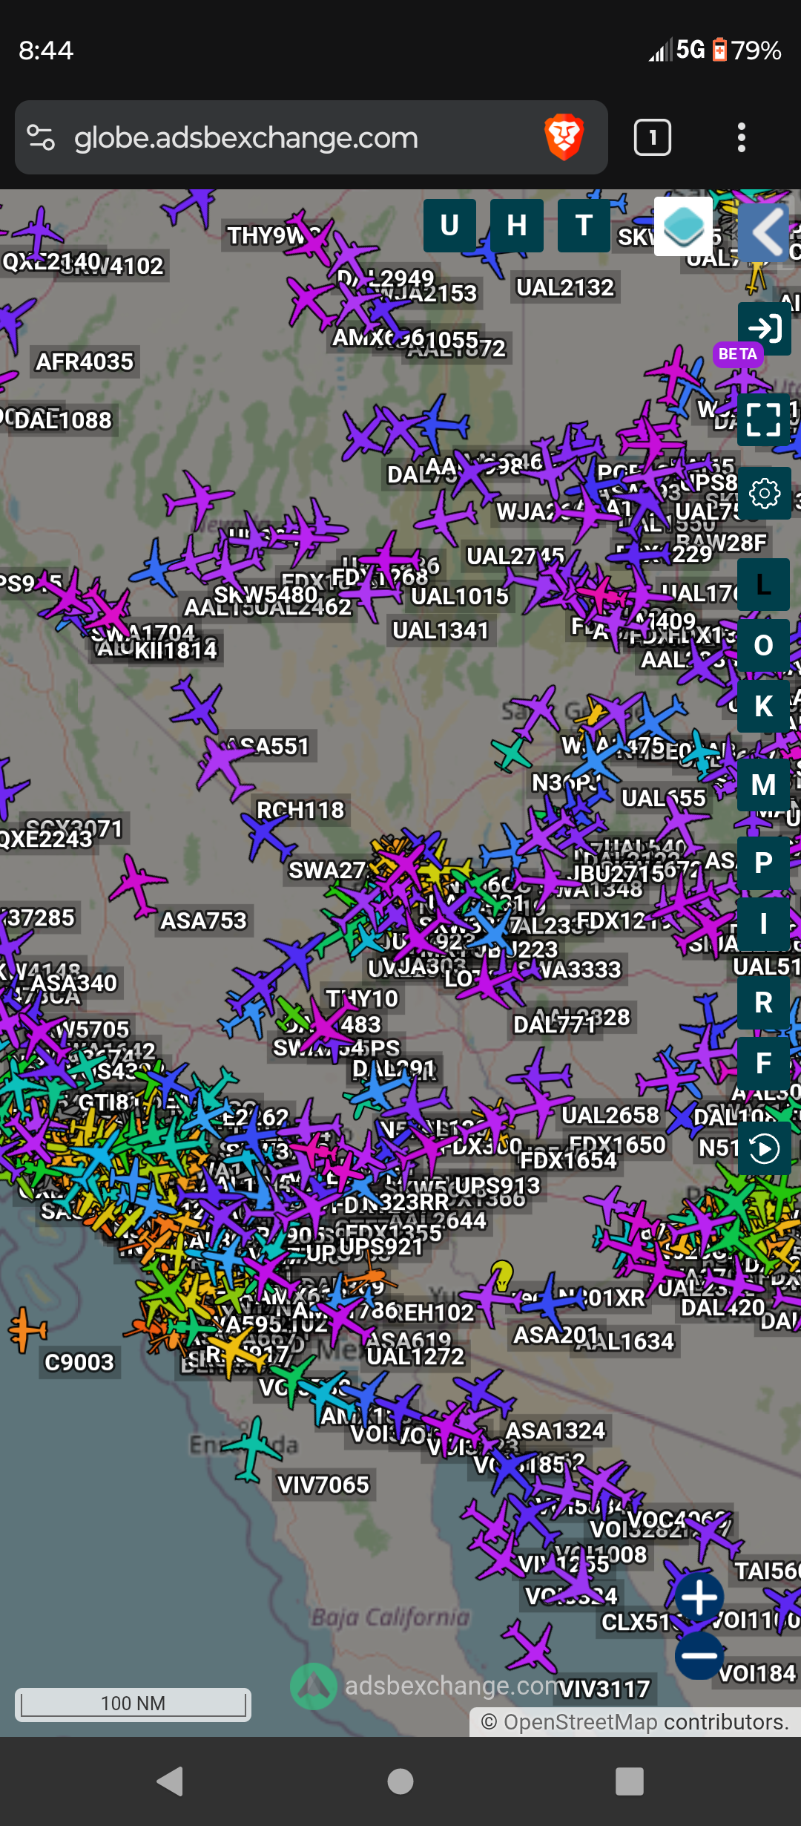Toggle the K map option button

click(764, 707)
